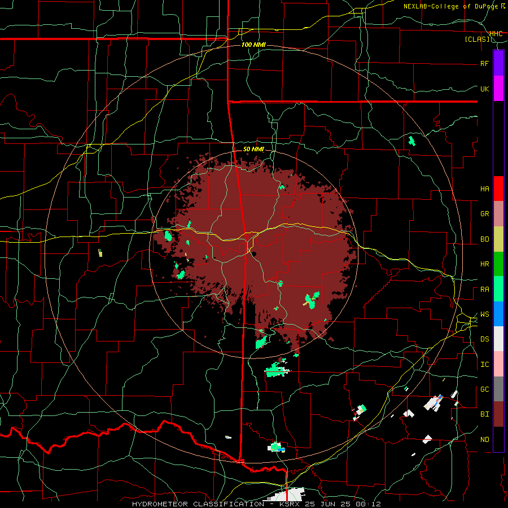The height and width of the screenshot is (508, 508).
Task: Click the GC legend label
Action: click(484, 389)
